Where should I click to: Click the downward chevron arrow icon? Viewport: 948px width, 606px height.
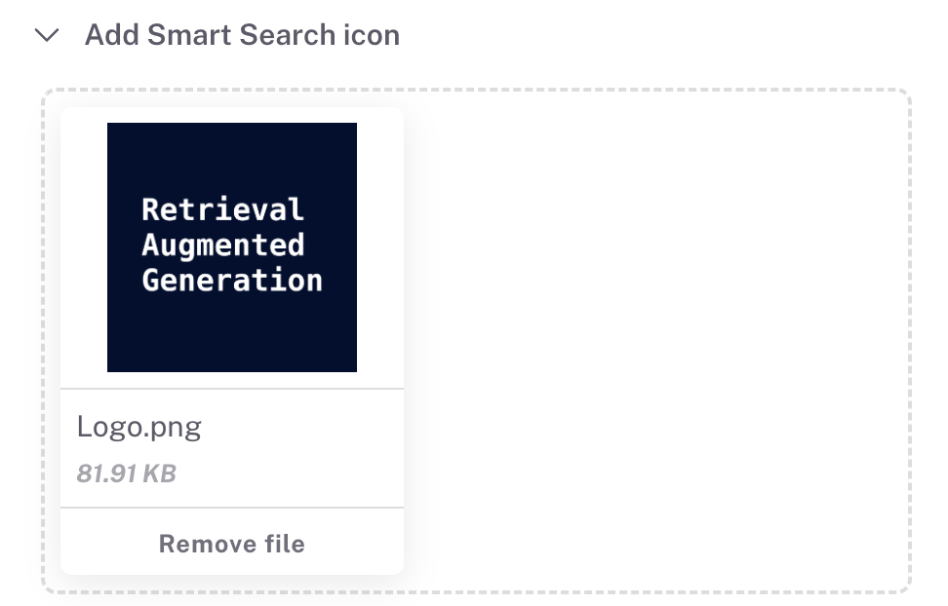point(47,36)
